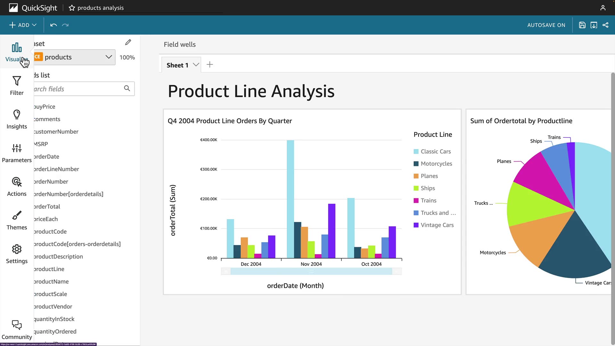Open the ADD dropdown menu
The image size is (615, 346).
click(x=23, y=25)
